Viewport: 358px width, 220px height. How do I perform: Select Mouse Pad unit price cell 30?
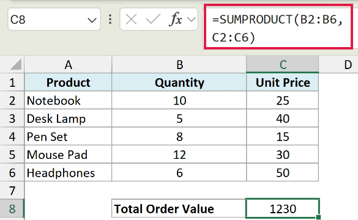click(283, 155)
